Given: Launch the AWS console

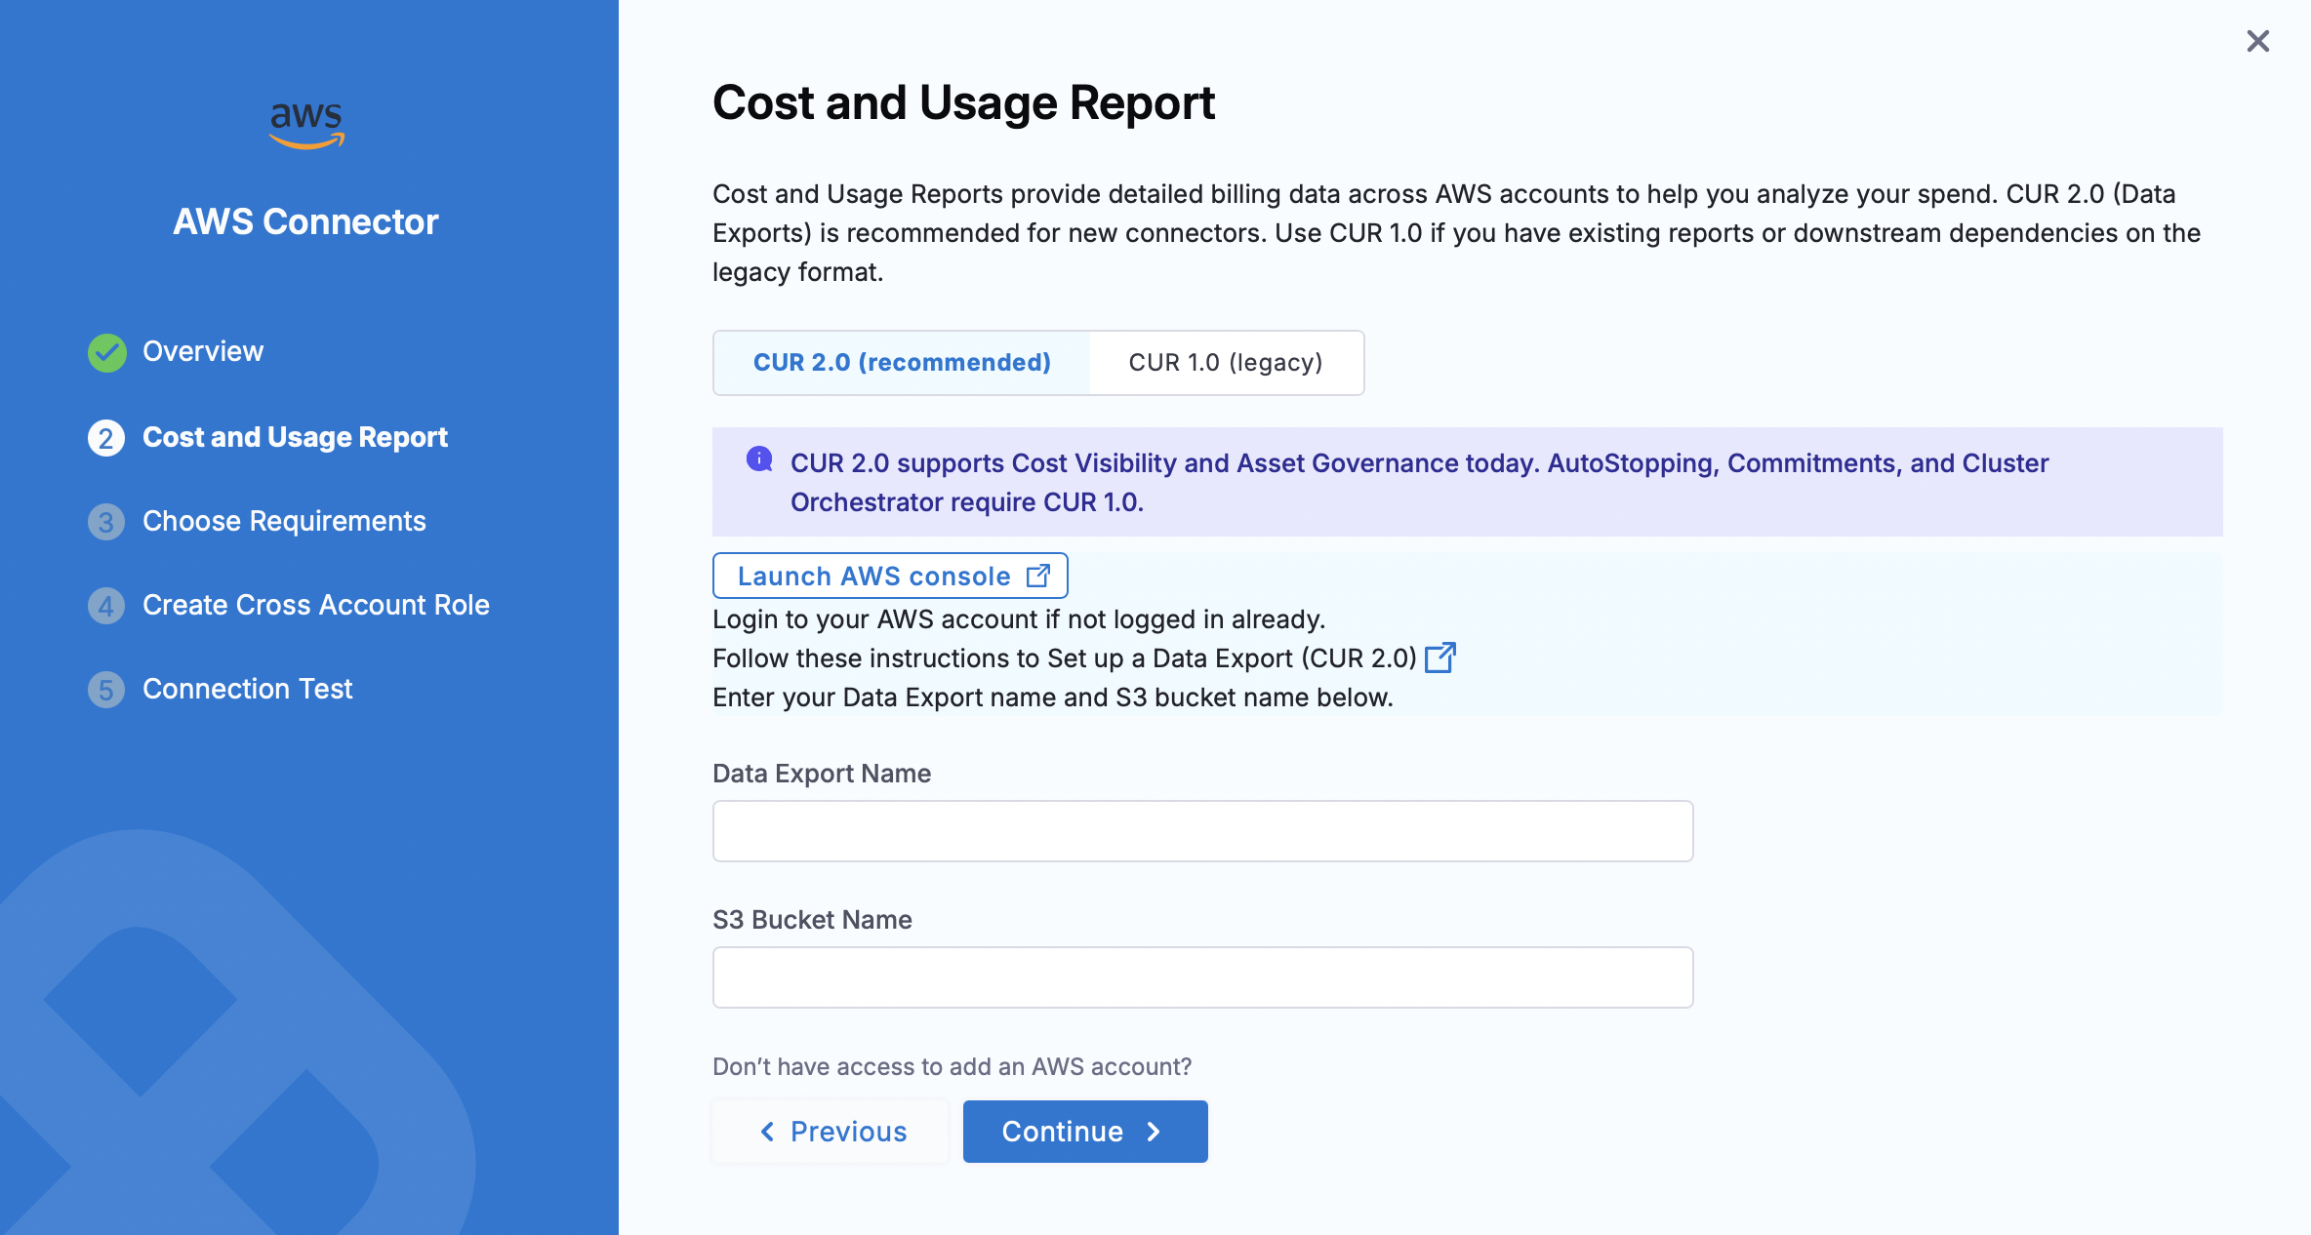Looking at the screenshot, I should tap(890, 576).
